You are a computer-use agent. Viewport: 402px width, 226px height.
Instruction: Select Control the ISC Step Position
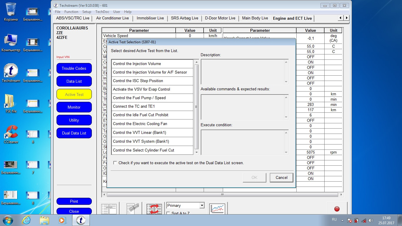tap(152, 81)
